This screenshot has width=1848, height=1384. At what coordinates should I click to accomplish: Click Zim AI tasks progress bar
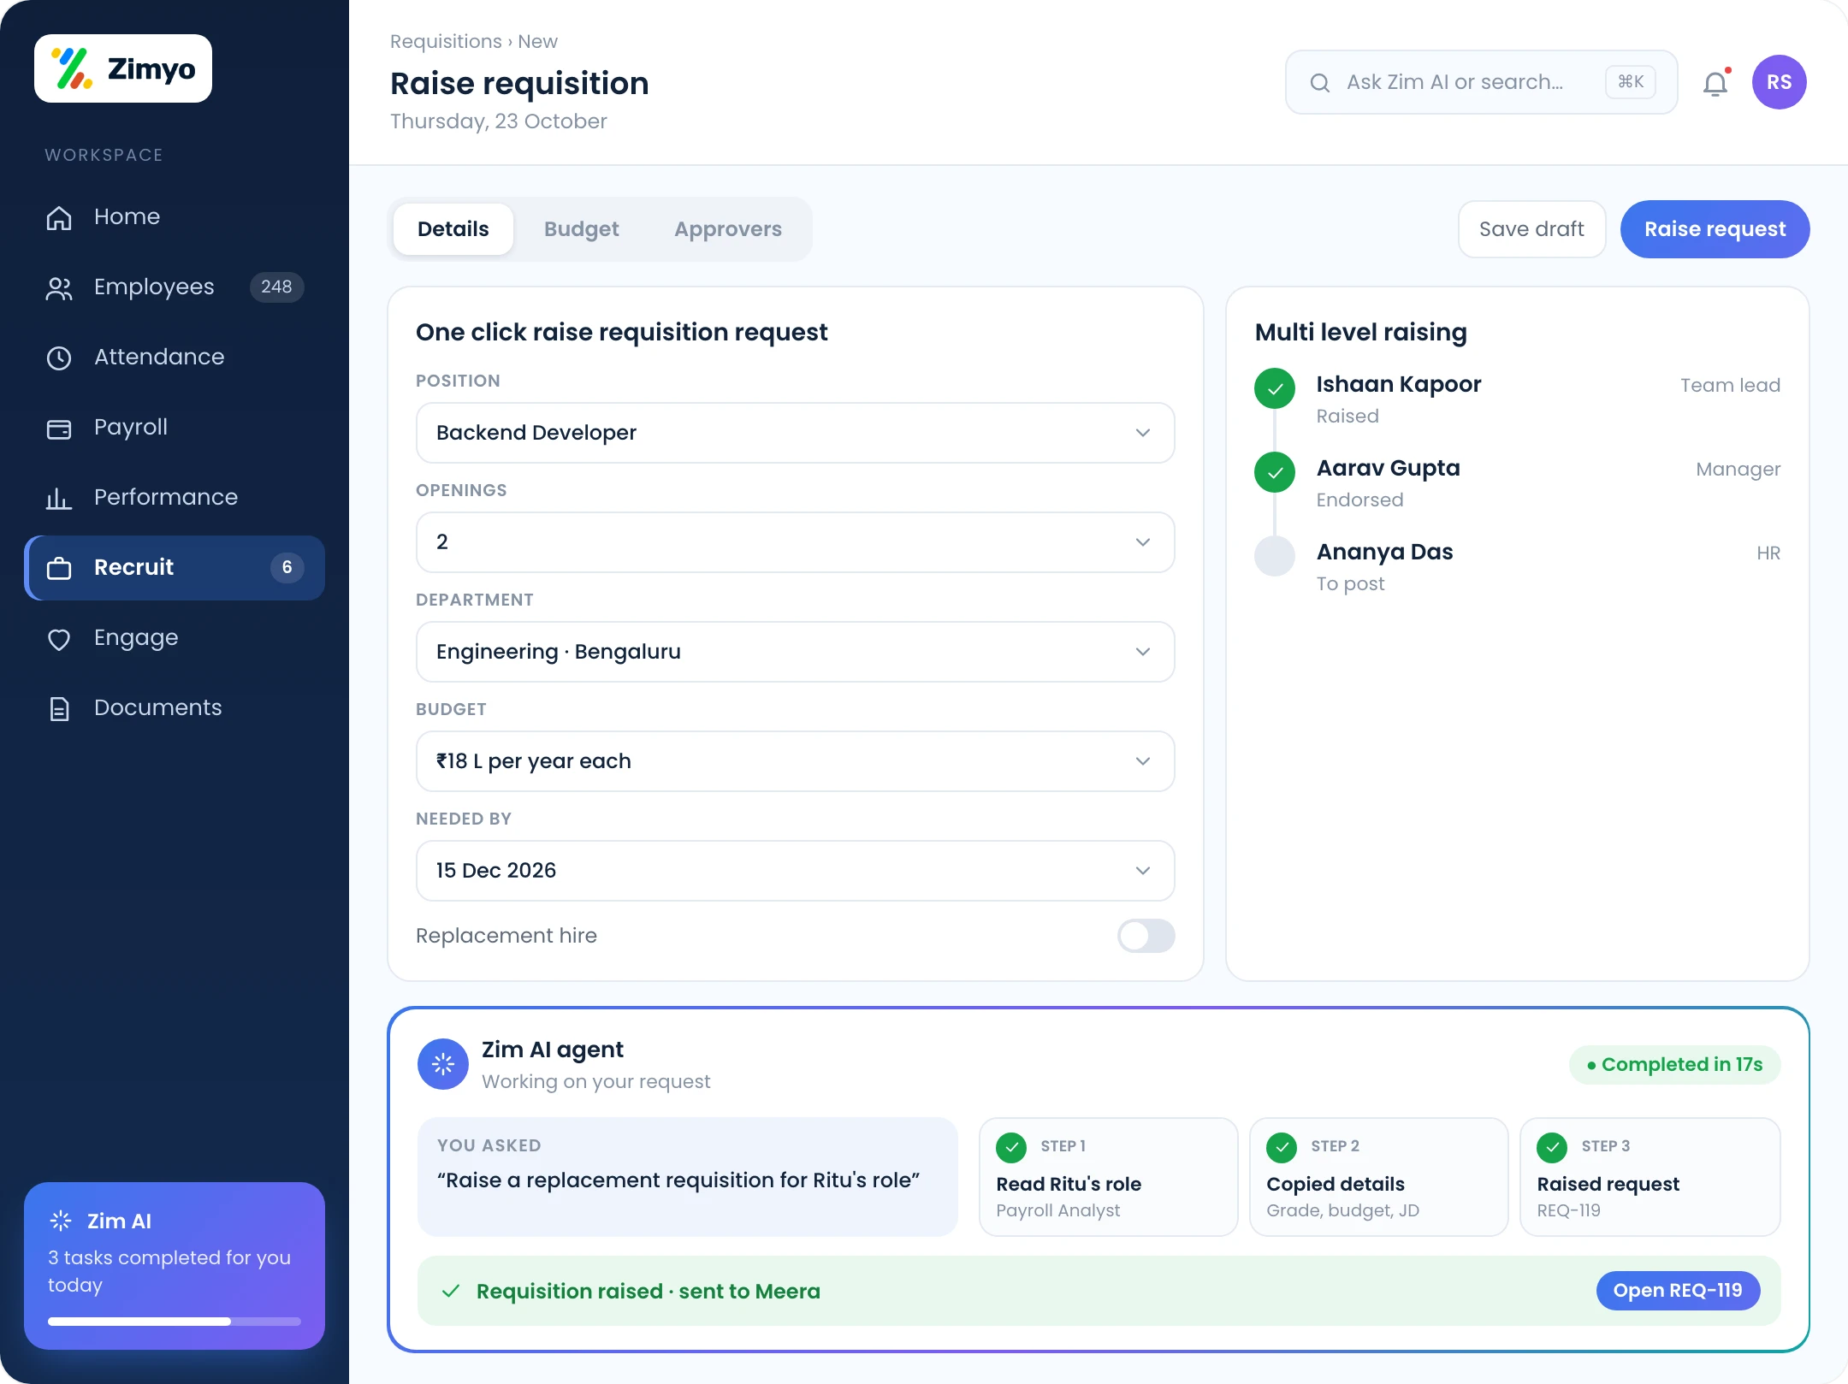(175, 1322)
